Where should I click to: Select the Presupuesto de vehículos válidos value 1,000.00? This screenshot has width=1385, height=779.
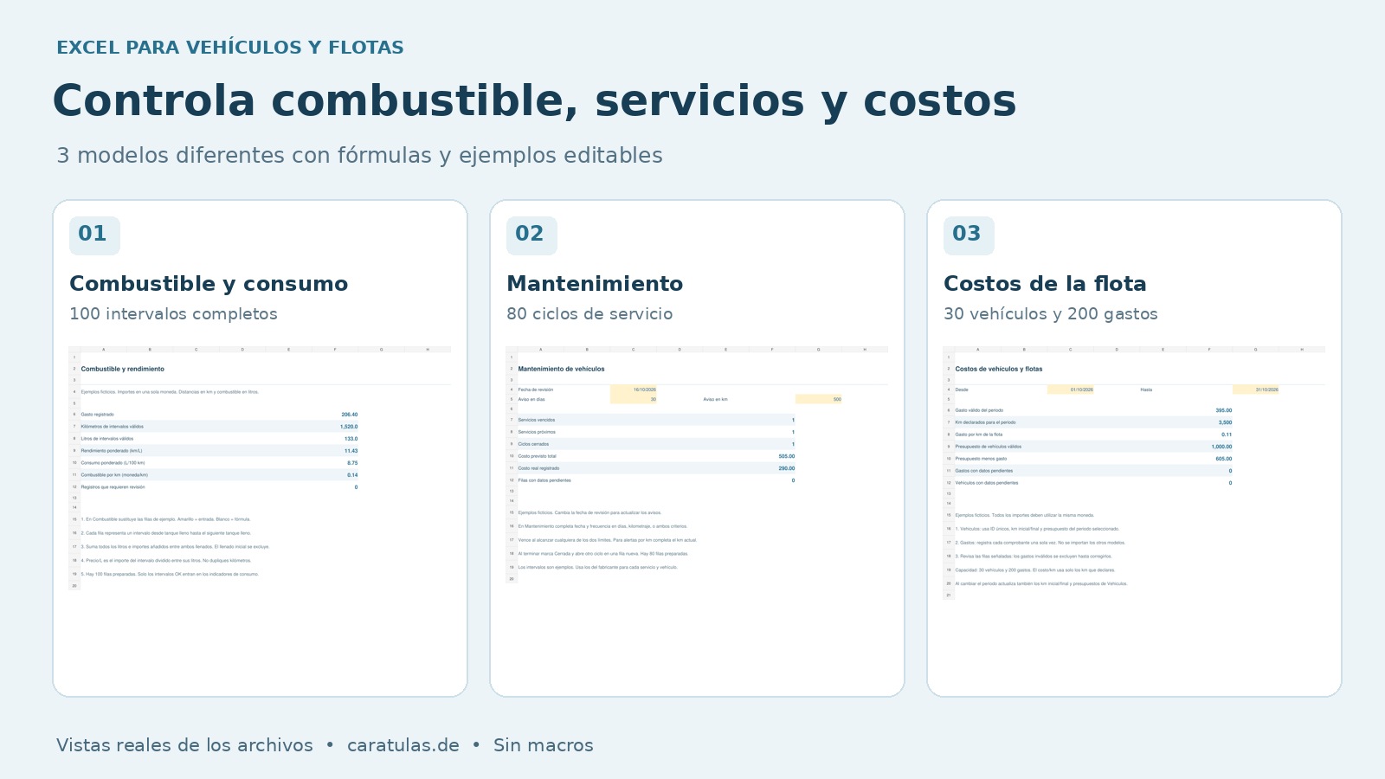(x=1221, y=447)
